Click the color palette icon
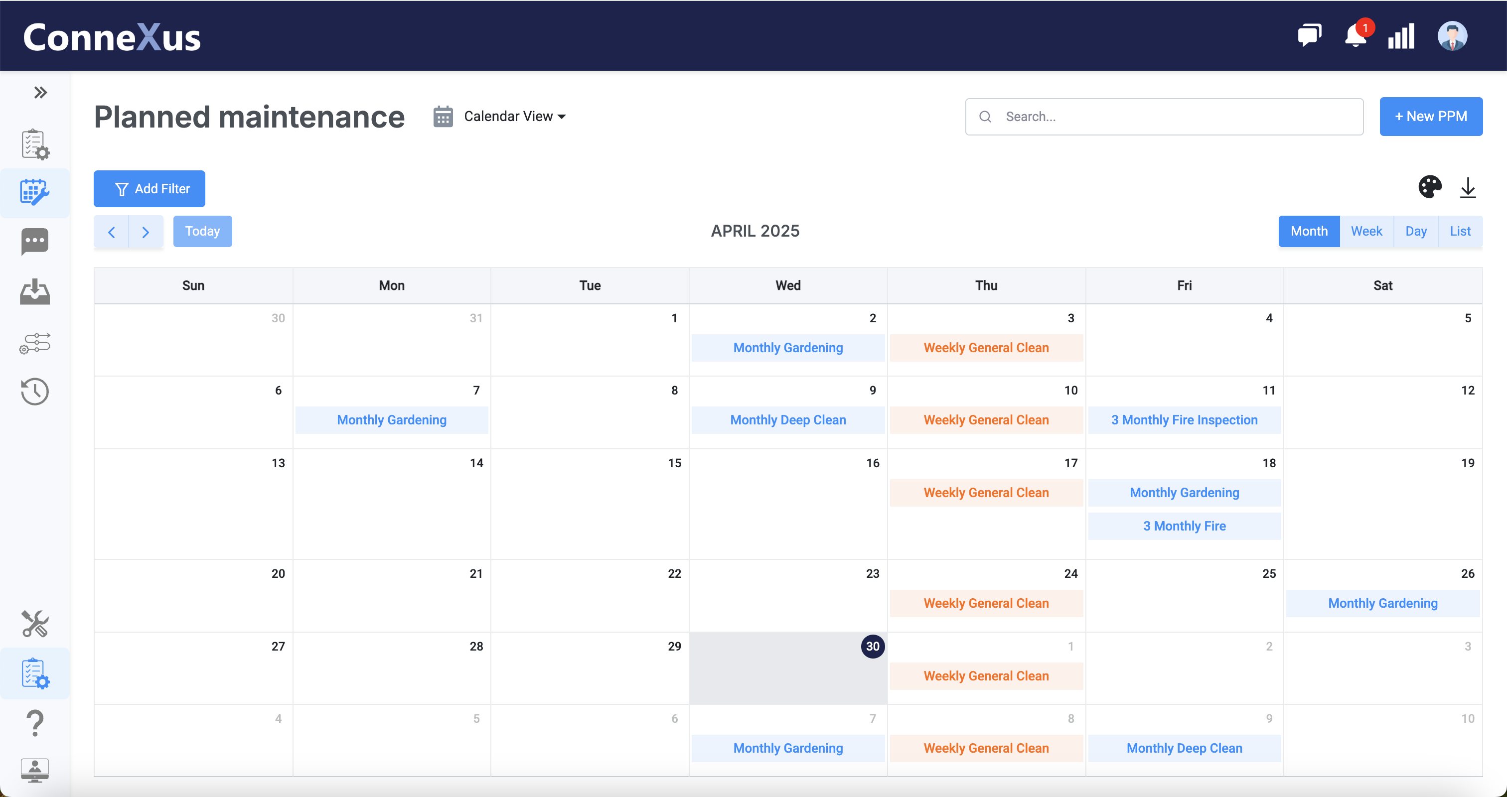1507x797 pixels. 1430,187
